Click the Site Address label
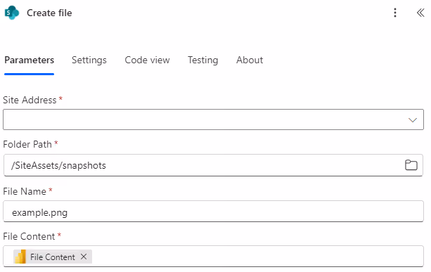 (x=30, y=100)
